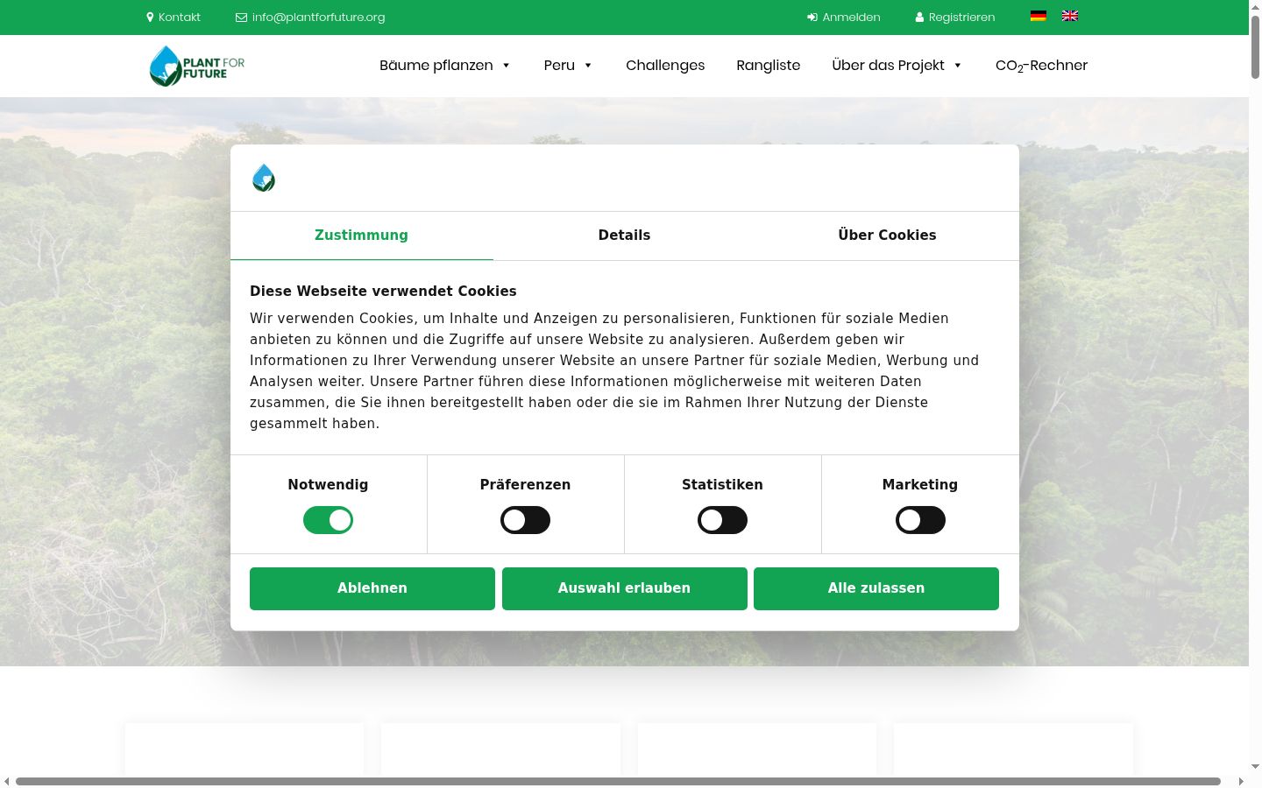This screenshot has height=788, width=1262.
Task: Click the scroll left arrow on horizontal scrollbar
Action: (x=7, y=781)
